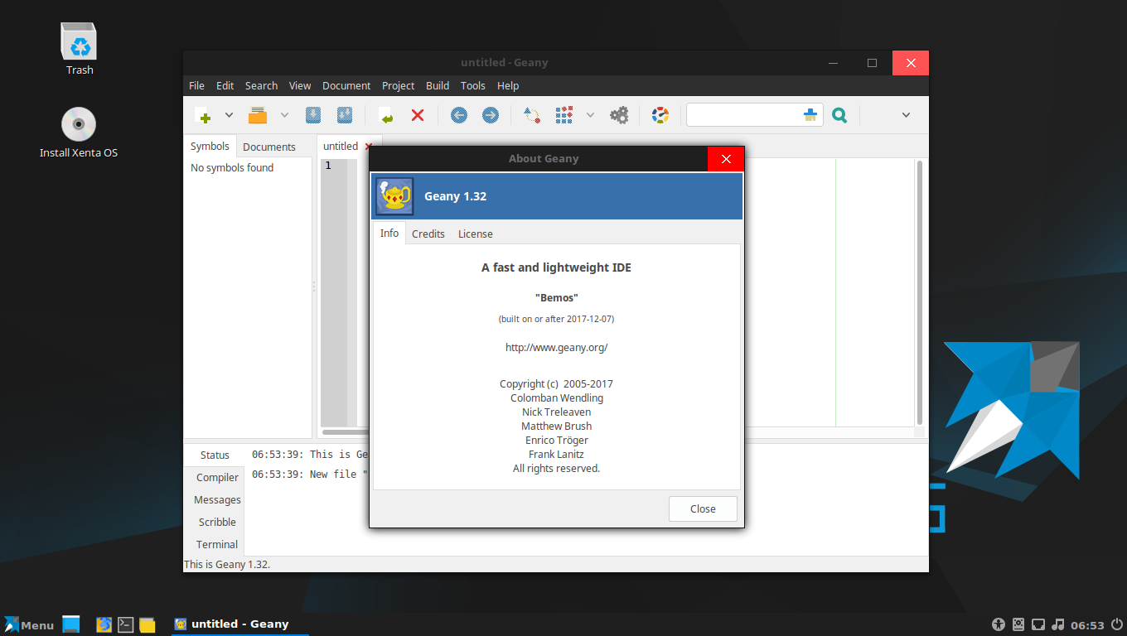Open the Tools menu
The width and height of the screenshot is (1127, 636).
(x=472, y=85)
